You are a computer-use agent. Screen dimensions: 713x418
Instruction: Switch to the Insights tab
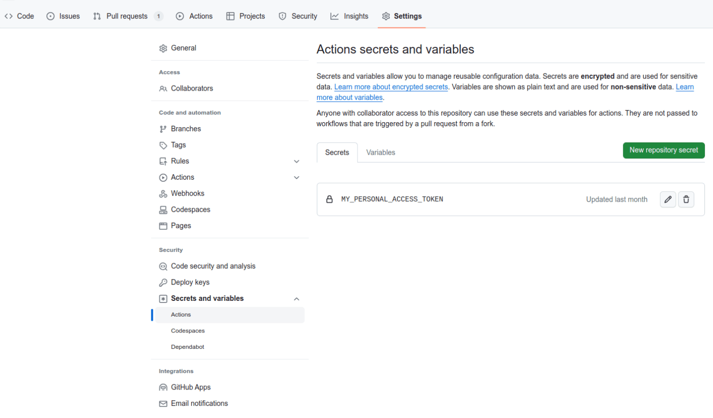[349, 16]
